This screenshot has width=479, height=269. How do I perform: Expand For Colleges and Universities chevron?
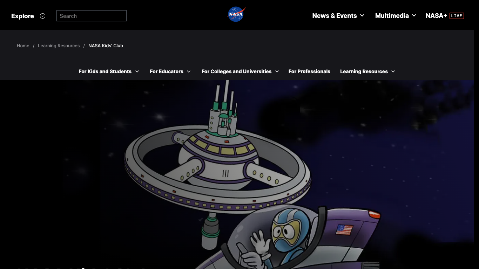pos(277,71)
